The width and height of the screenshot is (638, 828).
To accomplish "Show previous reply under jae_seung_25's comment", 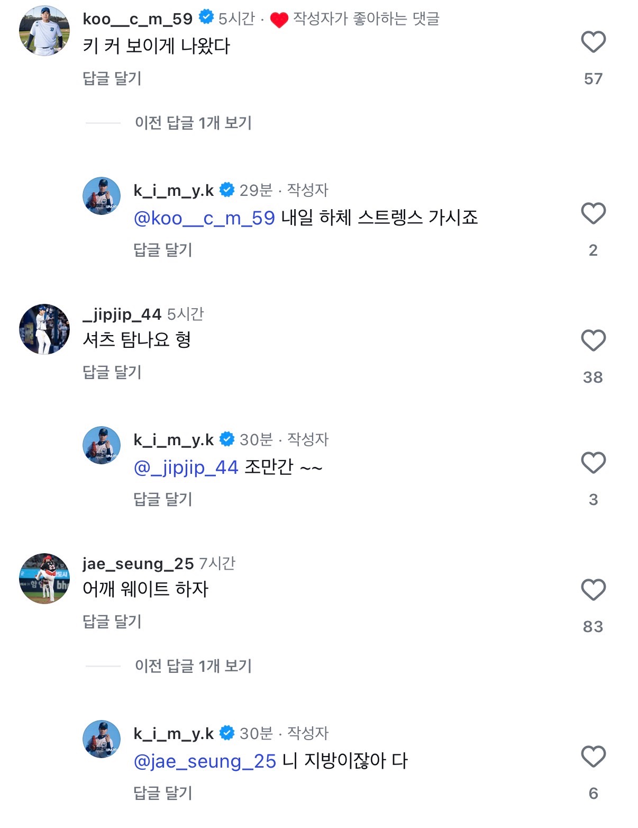I will pyautogui.click(x=193, y=666).
